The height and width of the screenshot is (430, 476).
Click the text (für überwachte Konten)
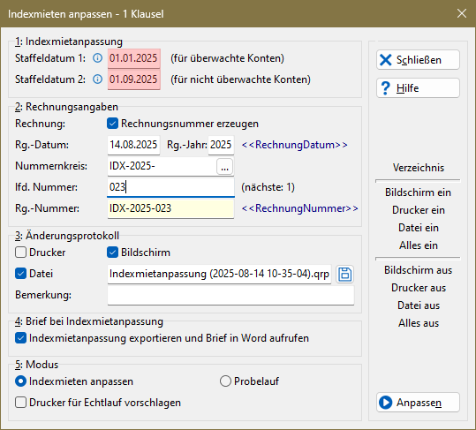tap(227, 58)
